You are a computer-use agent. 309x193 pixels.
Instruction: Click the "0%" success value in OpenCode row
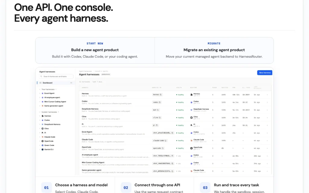coord(222,148)
